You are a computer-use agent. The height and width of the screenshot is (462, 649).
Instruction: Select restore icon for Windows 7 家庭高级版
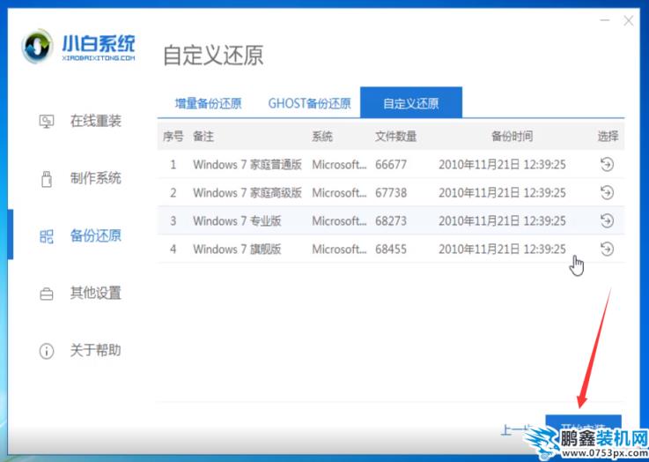[607, 193]
